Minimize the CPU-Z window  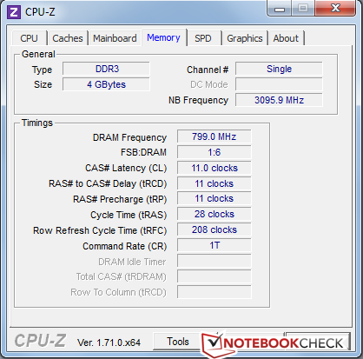click(280, 9)
